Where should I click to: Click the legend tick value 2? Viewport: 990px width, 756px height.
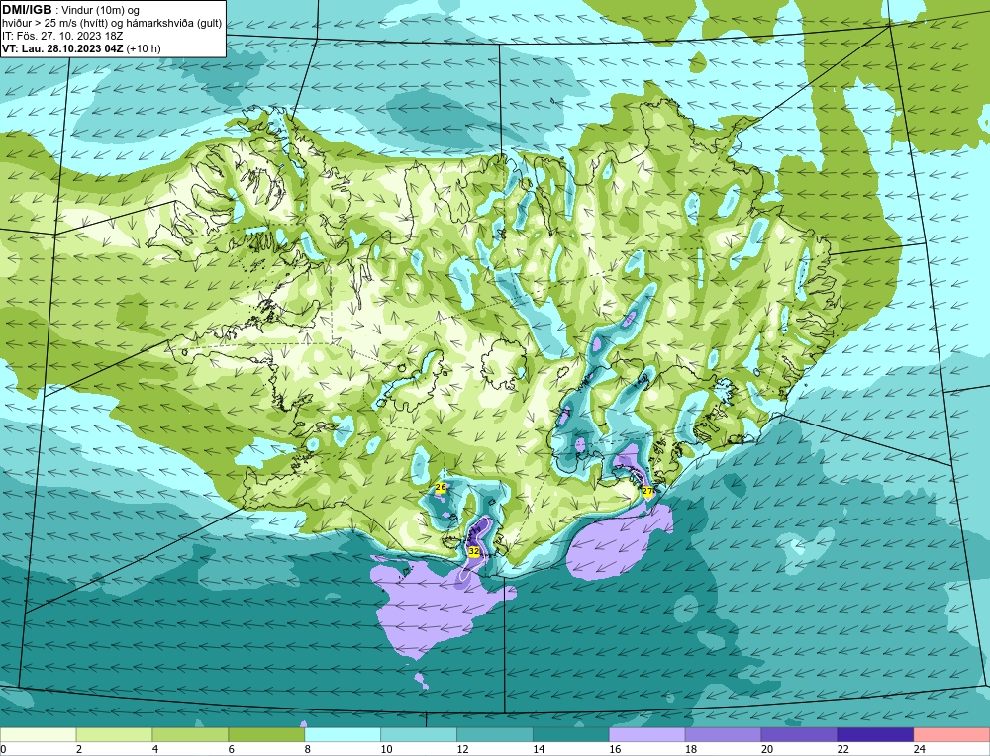click(79, 749)
